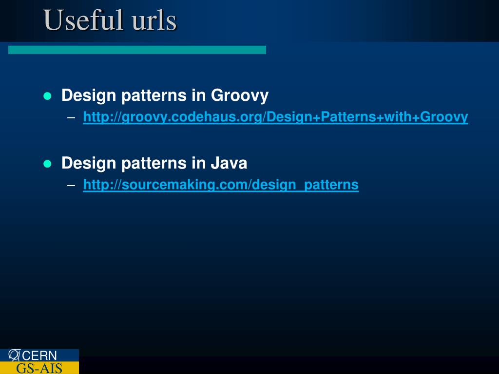Select the 'Useful urls' slide title
The width and height of the screenshot is (499, 374).
click(110, 20)
